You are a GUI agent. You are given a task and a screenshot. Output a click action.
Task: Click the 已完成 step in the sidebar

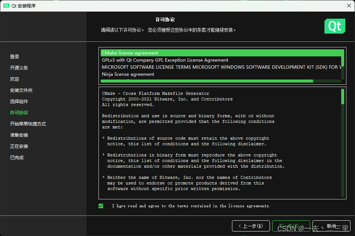click(x=17, y=158)
